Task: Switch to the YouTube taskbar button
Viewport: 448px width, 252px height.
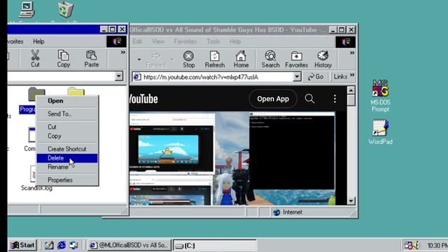Action: tap(129, 245)
